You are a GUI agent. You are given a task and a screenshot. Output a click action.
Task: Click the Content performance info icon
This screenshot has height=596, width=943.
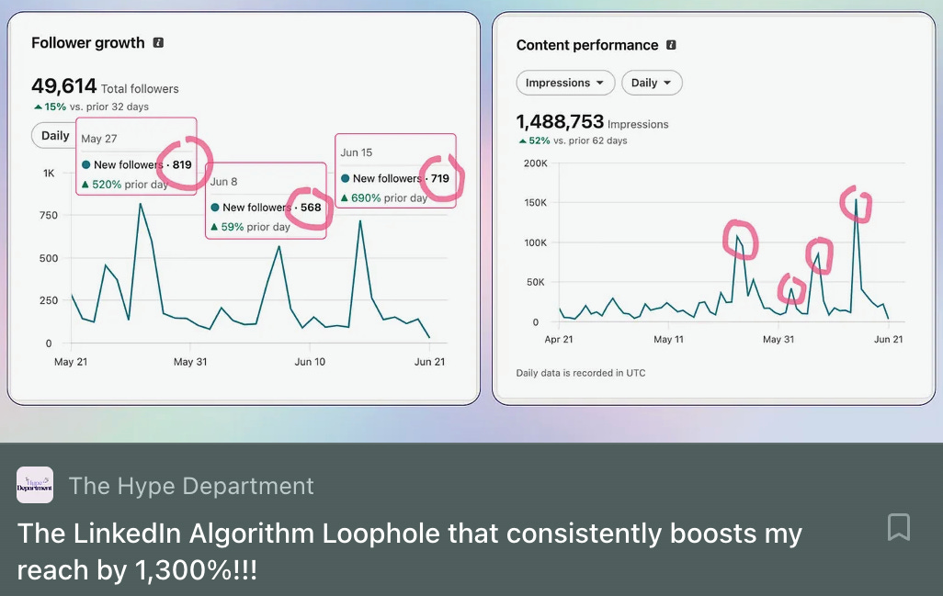click(x=671, y=45)
